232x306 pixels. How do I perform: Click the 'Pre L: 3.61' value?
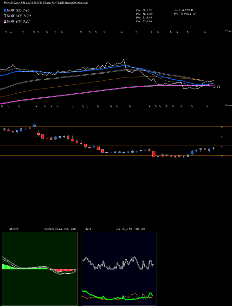(x=144, y=18)
